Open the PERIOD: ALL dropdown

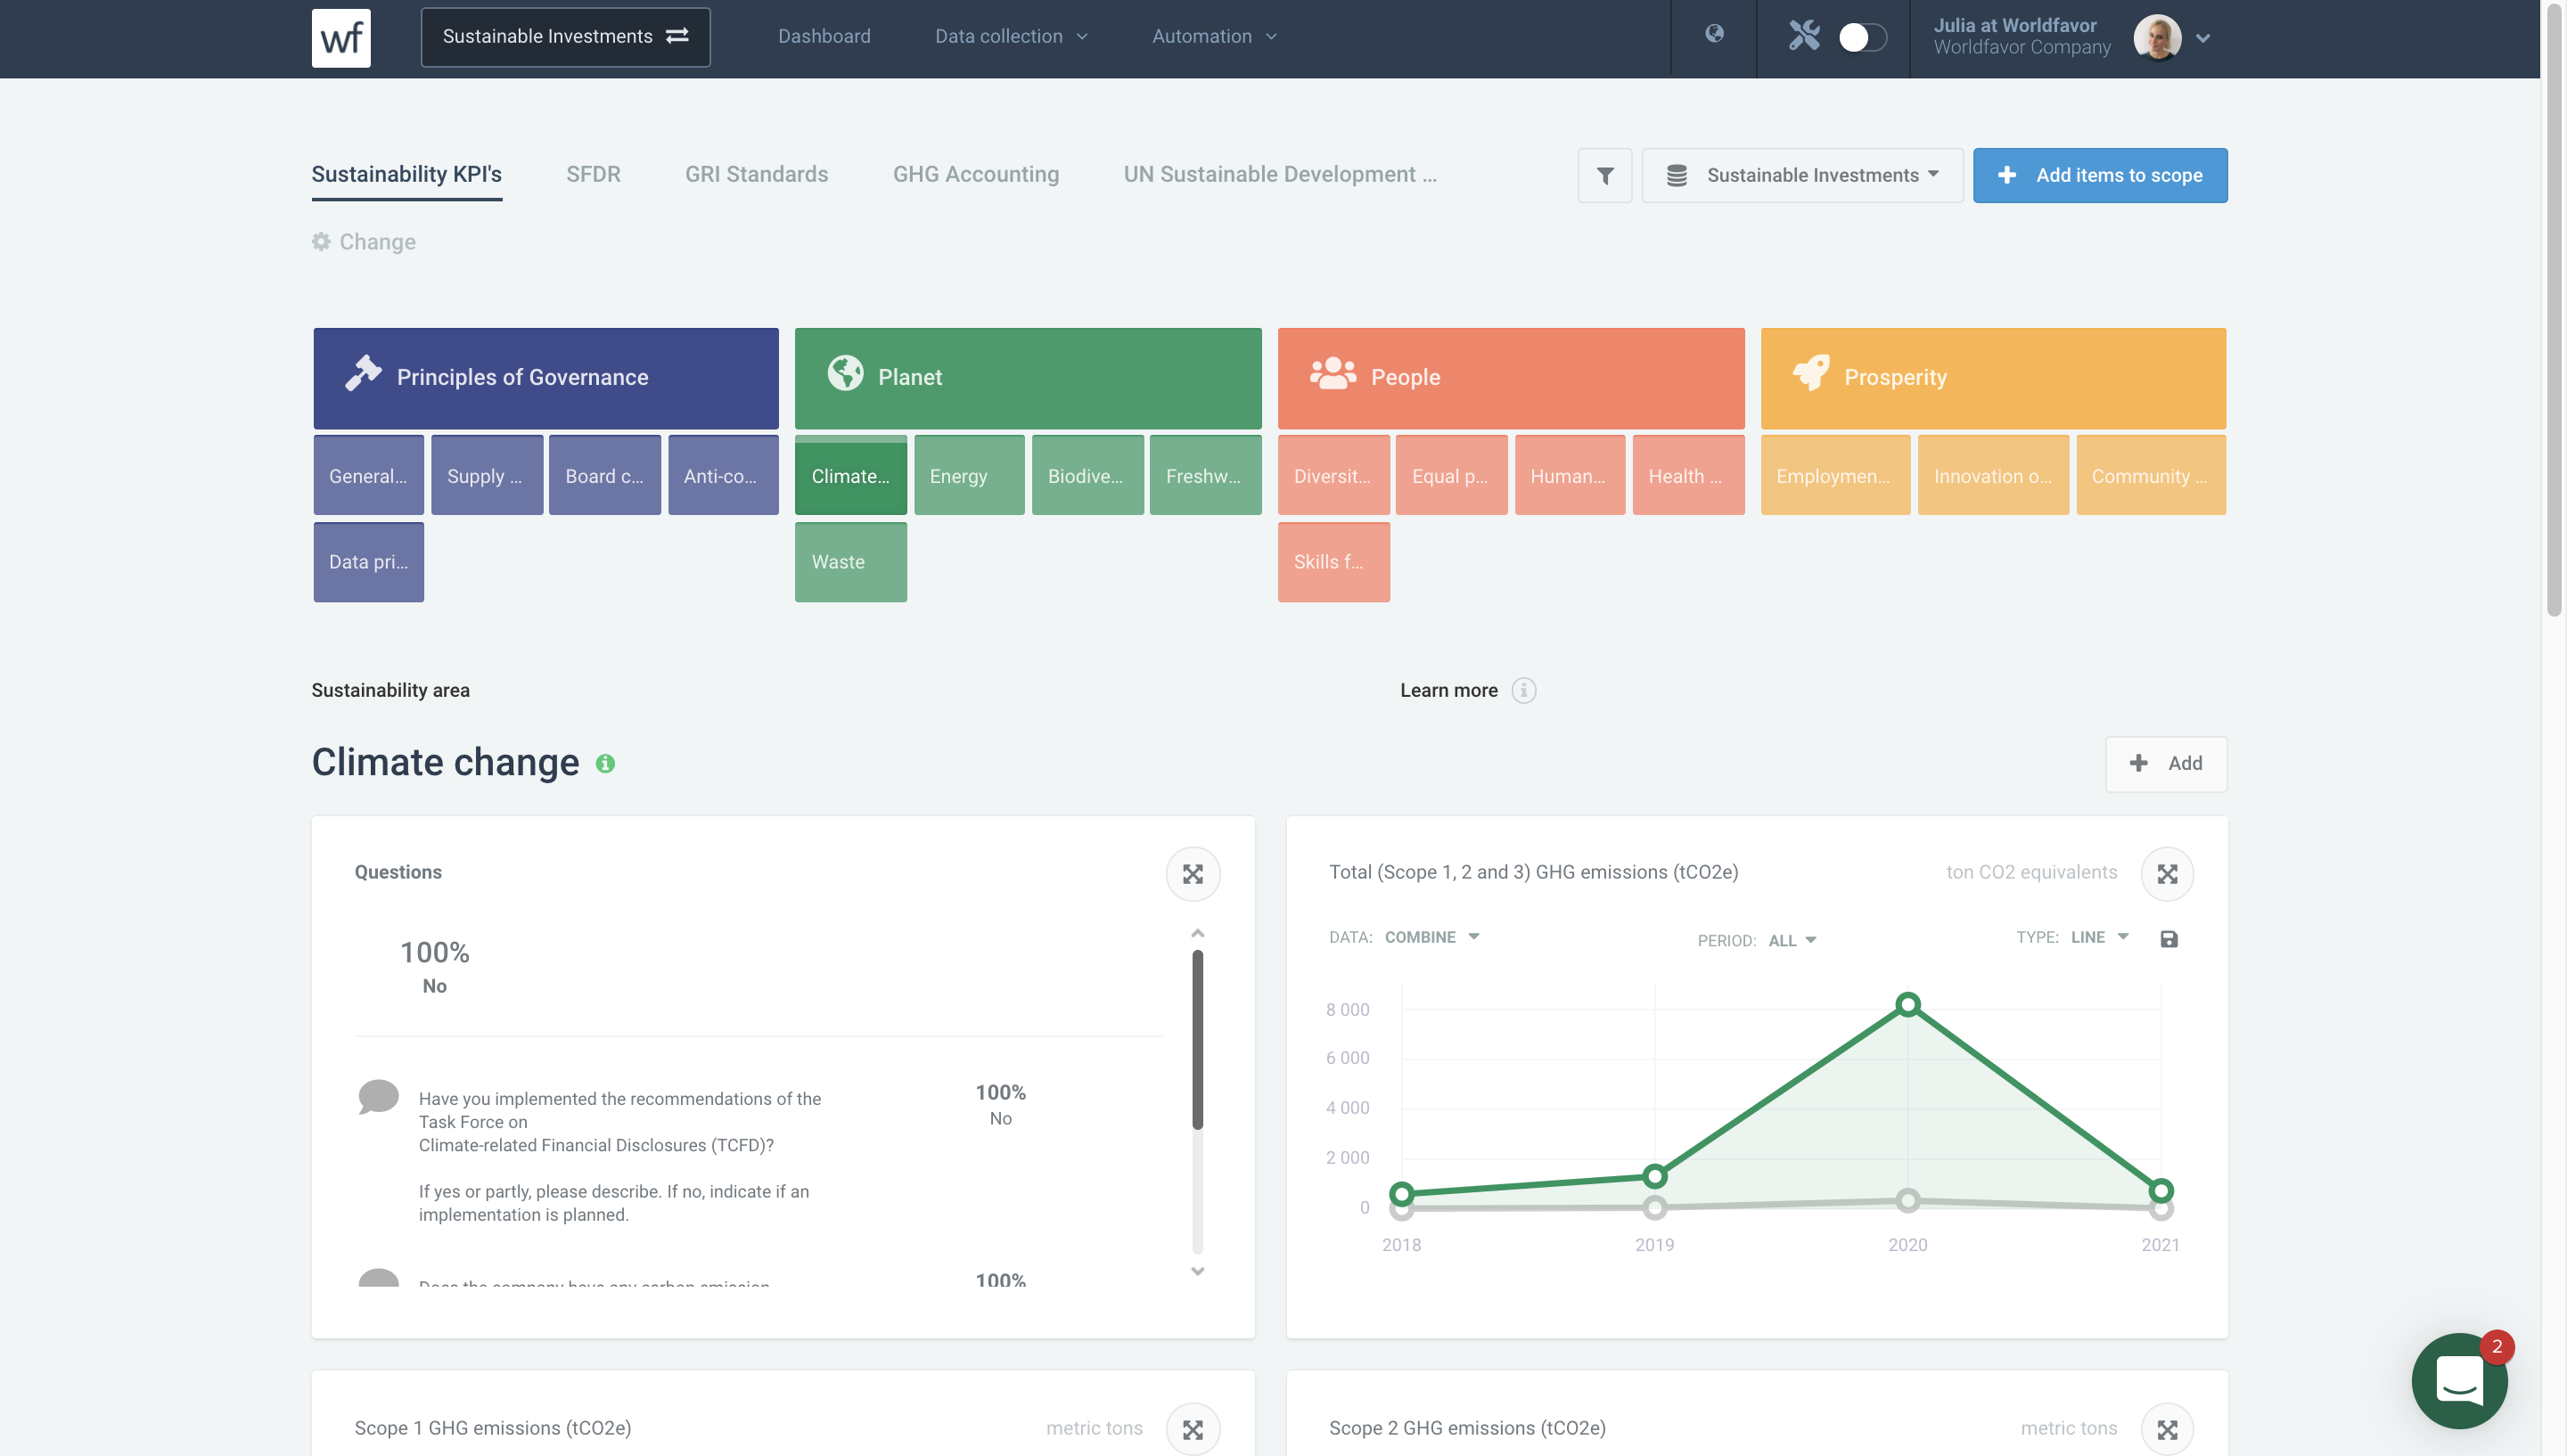1791,940
